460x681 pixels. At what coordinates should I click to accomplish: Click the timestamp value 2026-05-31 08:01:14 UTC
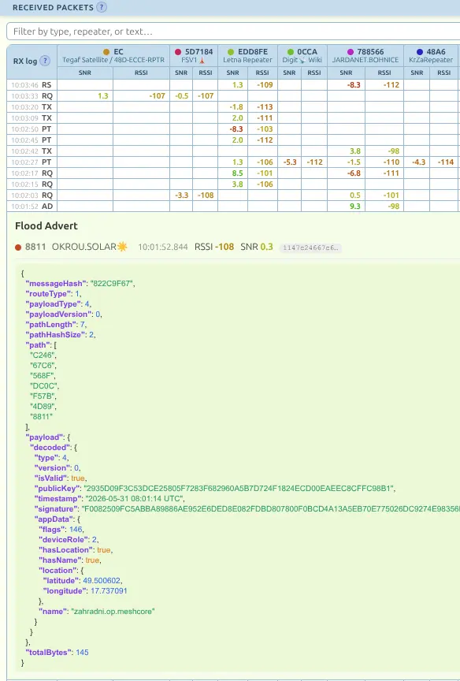(135, 499)
